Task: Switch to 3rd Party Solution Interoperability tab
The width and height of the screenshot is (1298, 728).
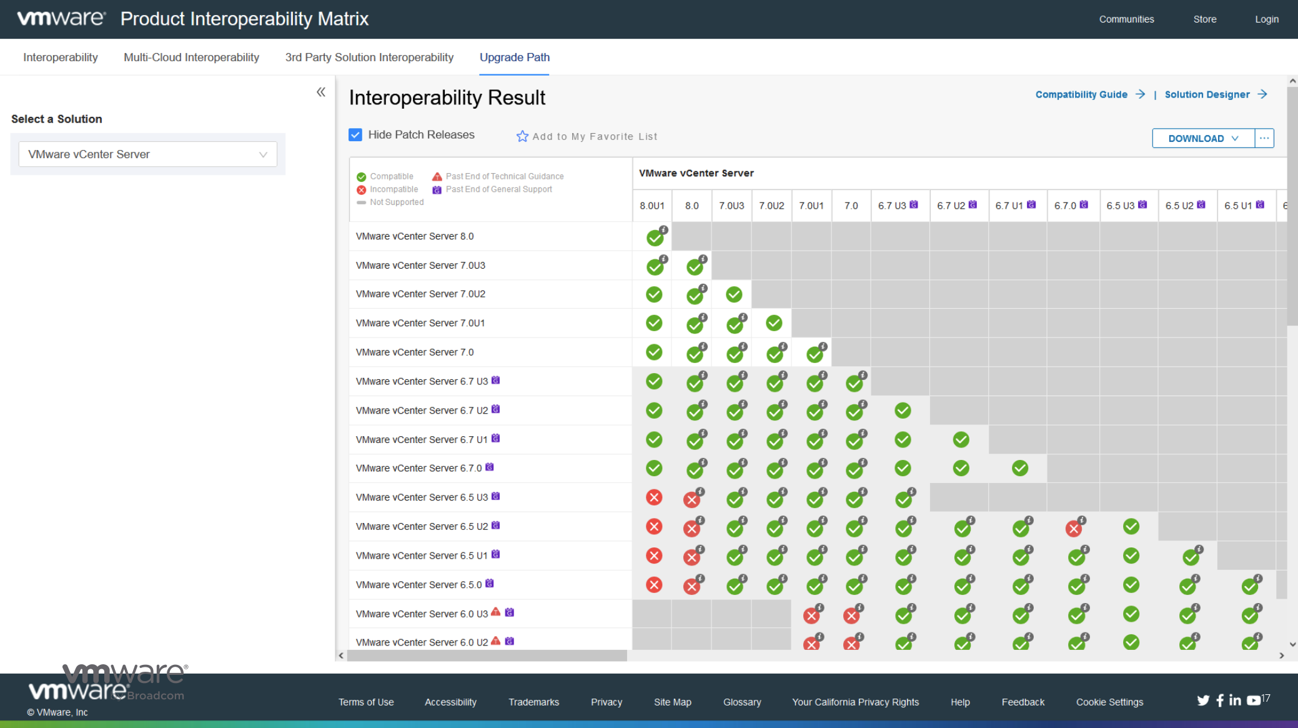Action: pyautogui.click(x=369, y=57)
